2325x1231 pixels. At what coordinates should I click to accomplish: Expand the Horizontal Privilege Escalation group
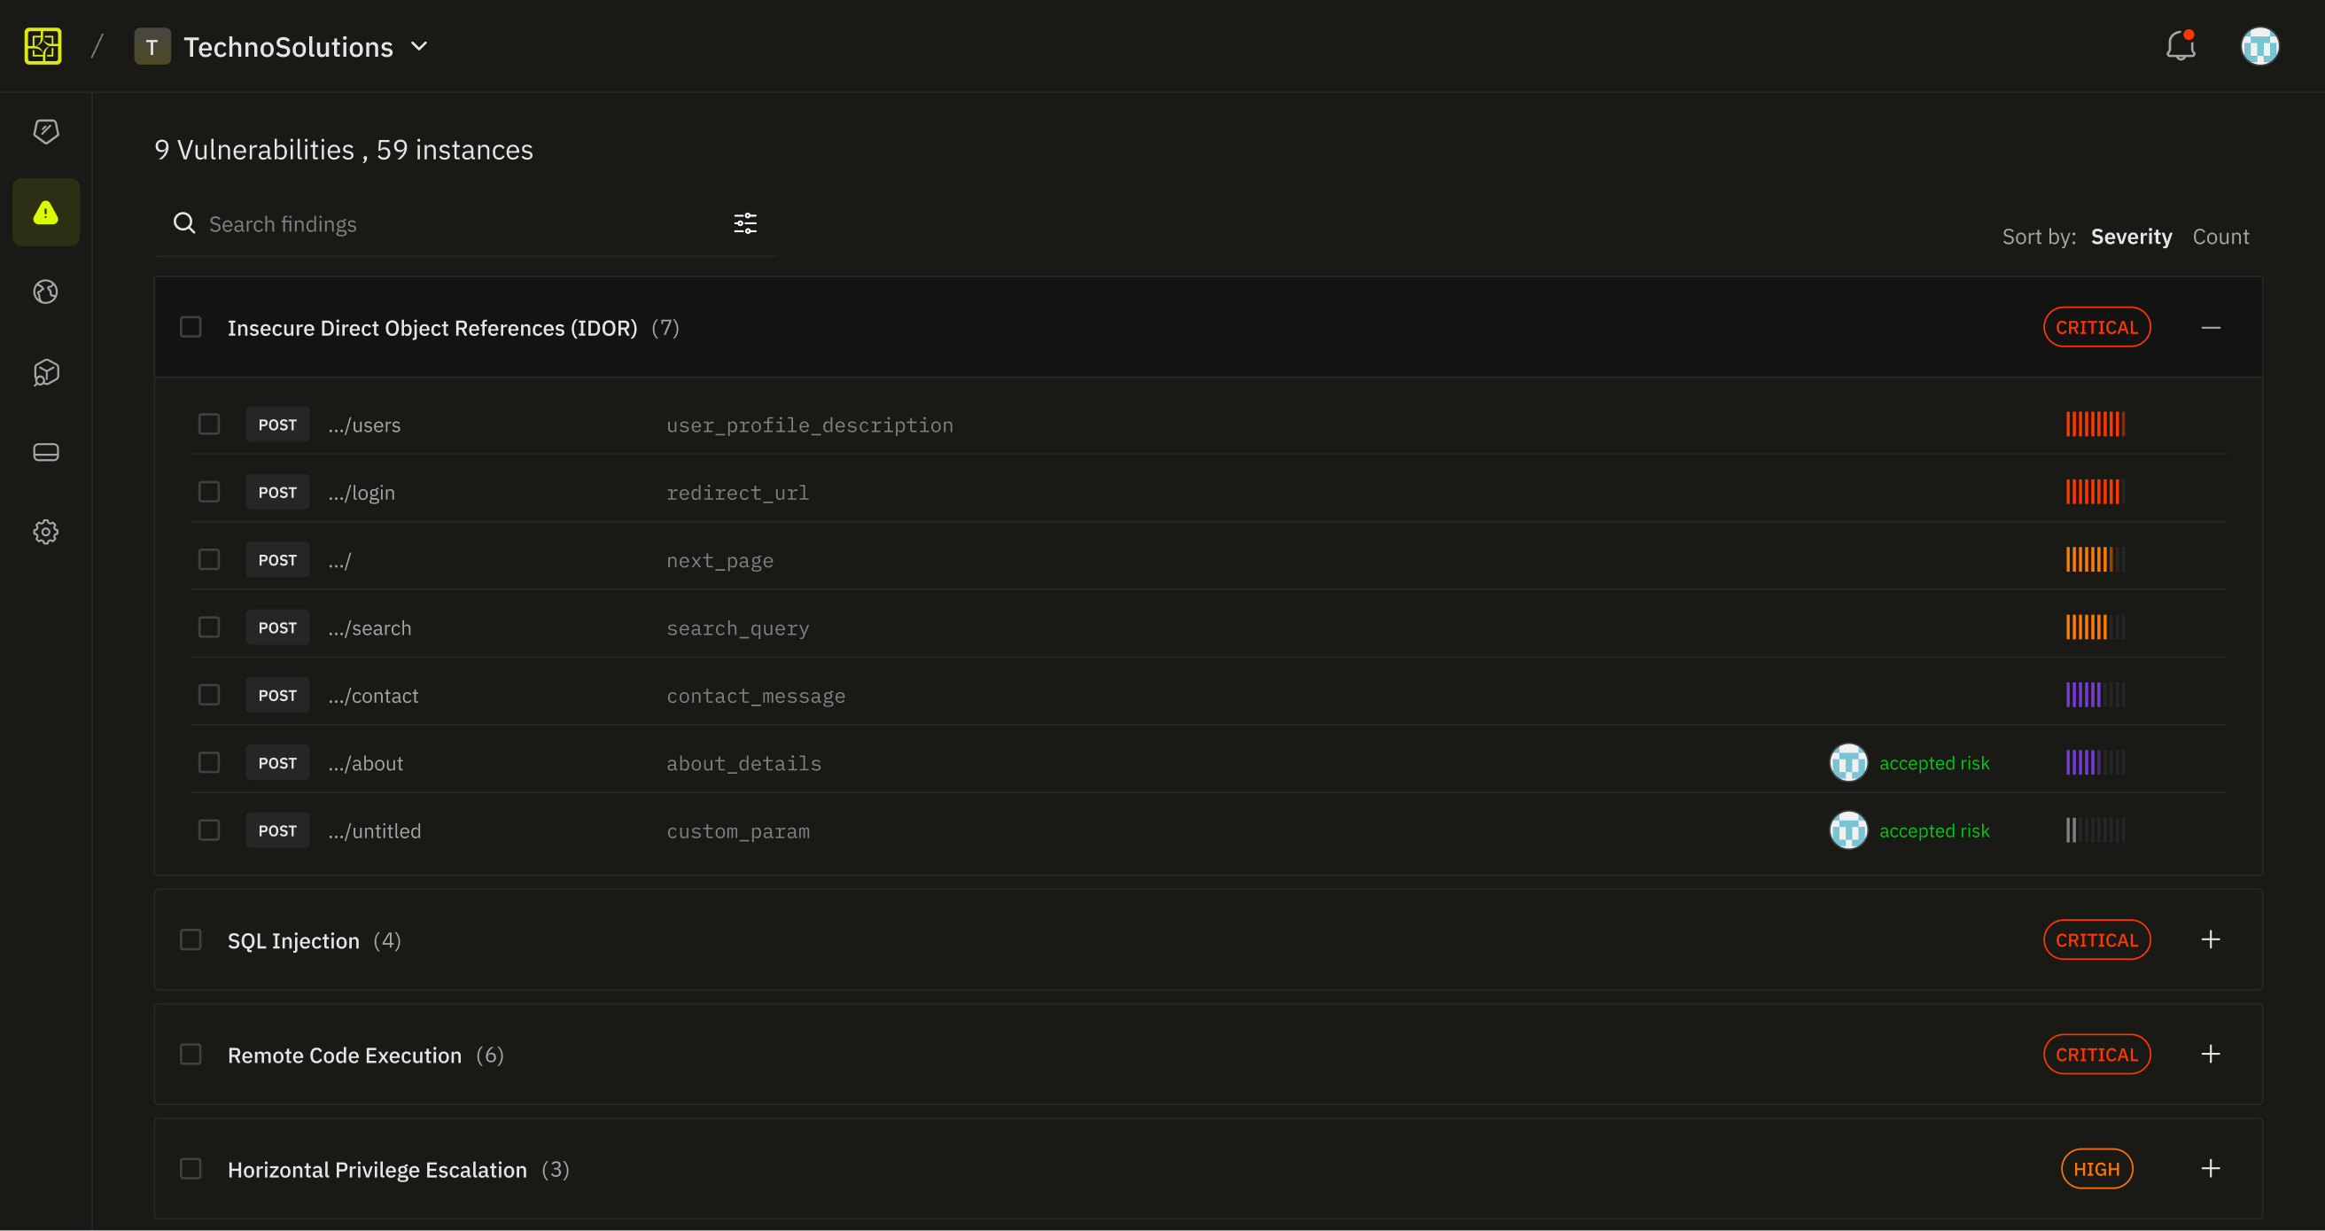click(2211, 1169)
